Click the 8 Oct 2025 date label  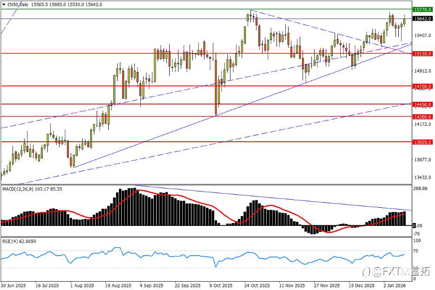[x=221, y=285]
